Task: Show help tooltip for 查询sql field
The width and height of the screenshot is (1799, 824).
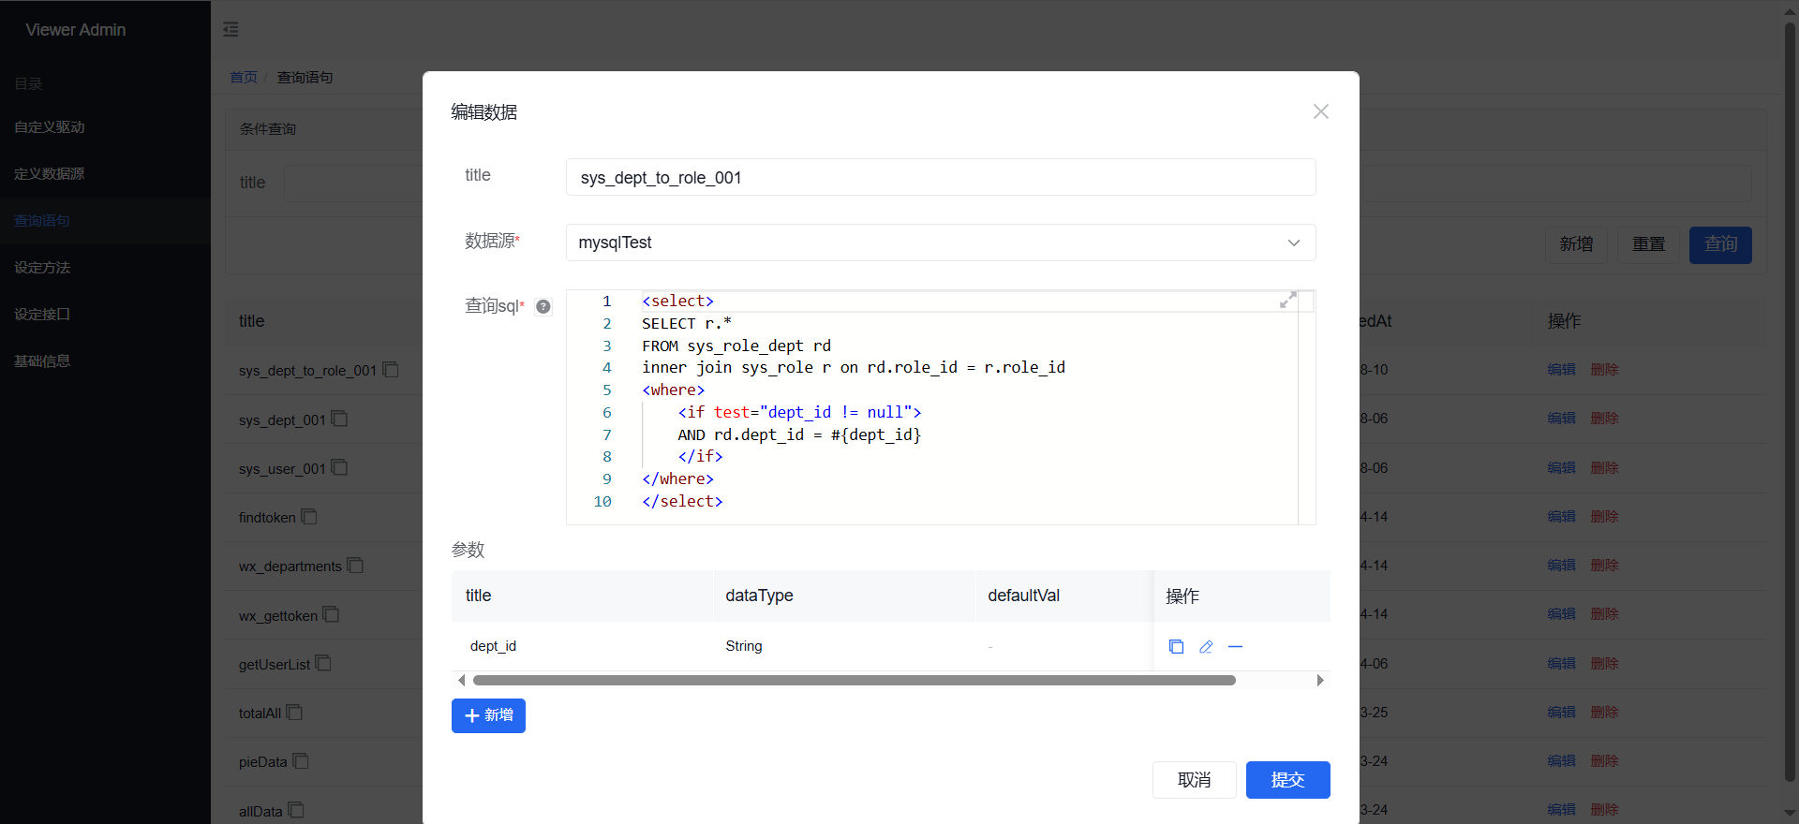Action: (x=543, y=307)
